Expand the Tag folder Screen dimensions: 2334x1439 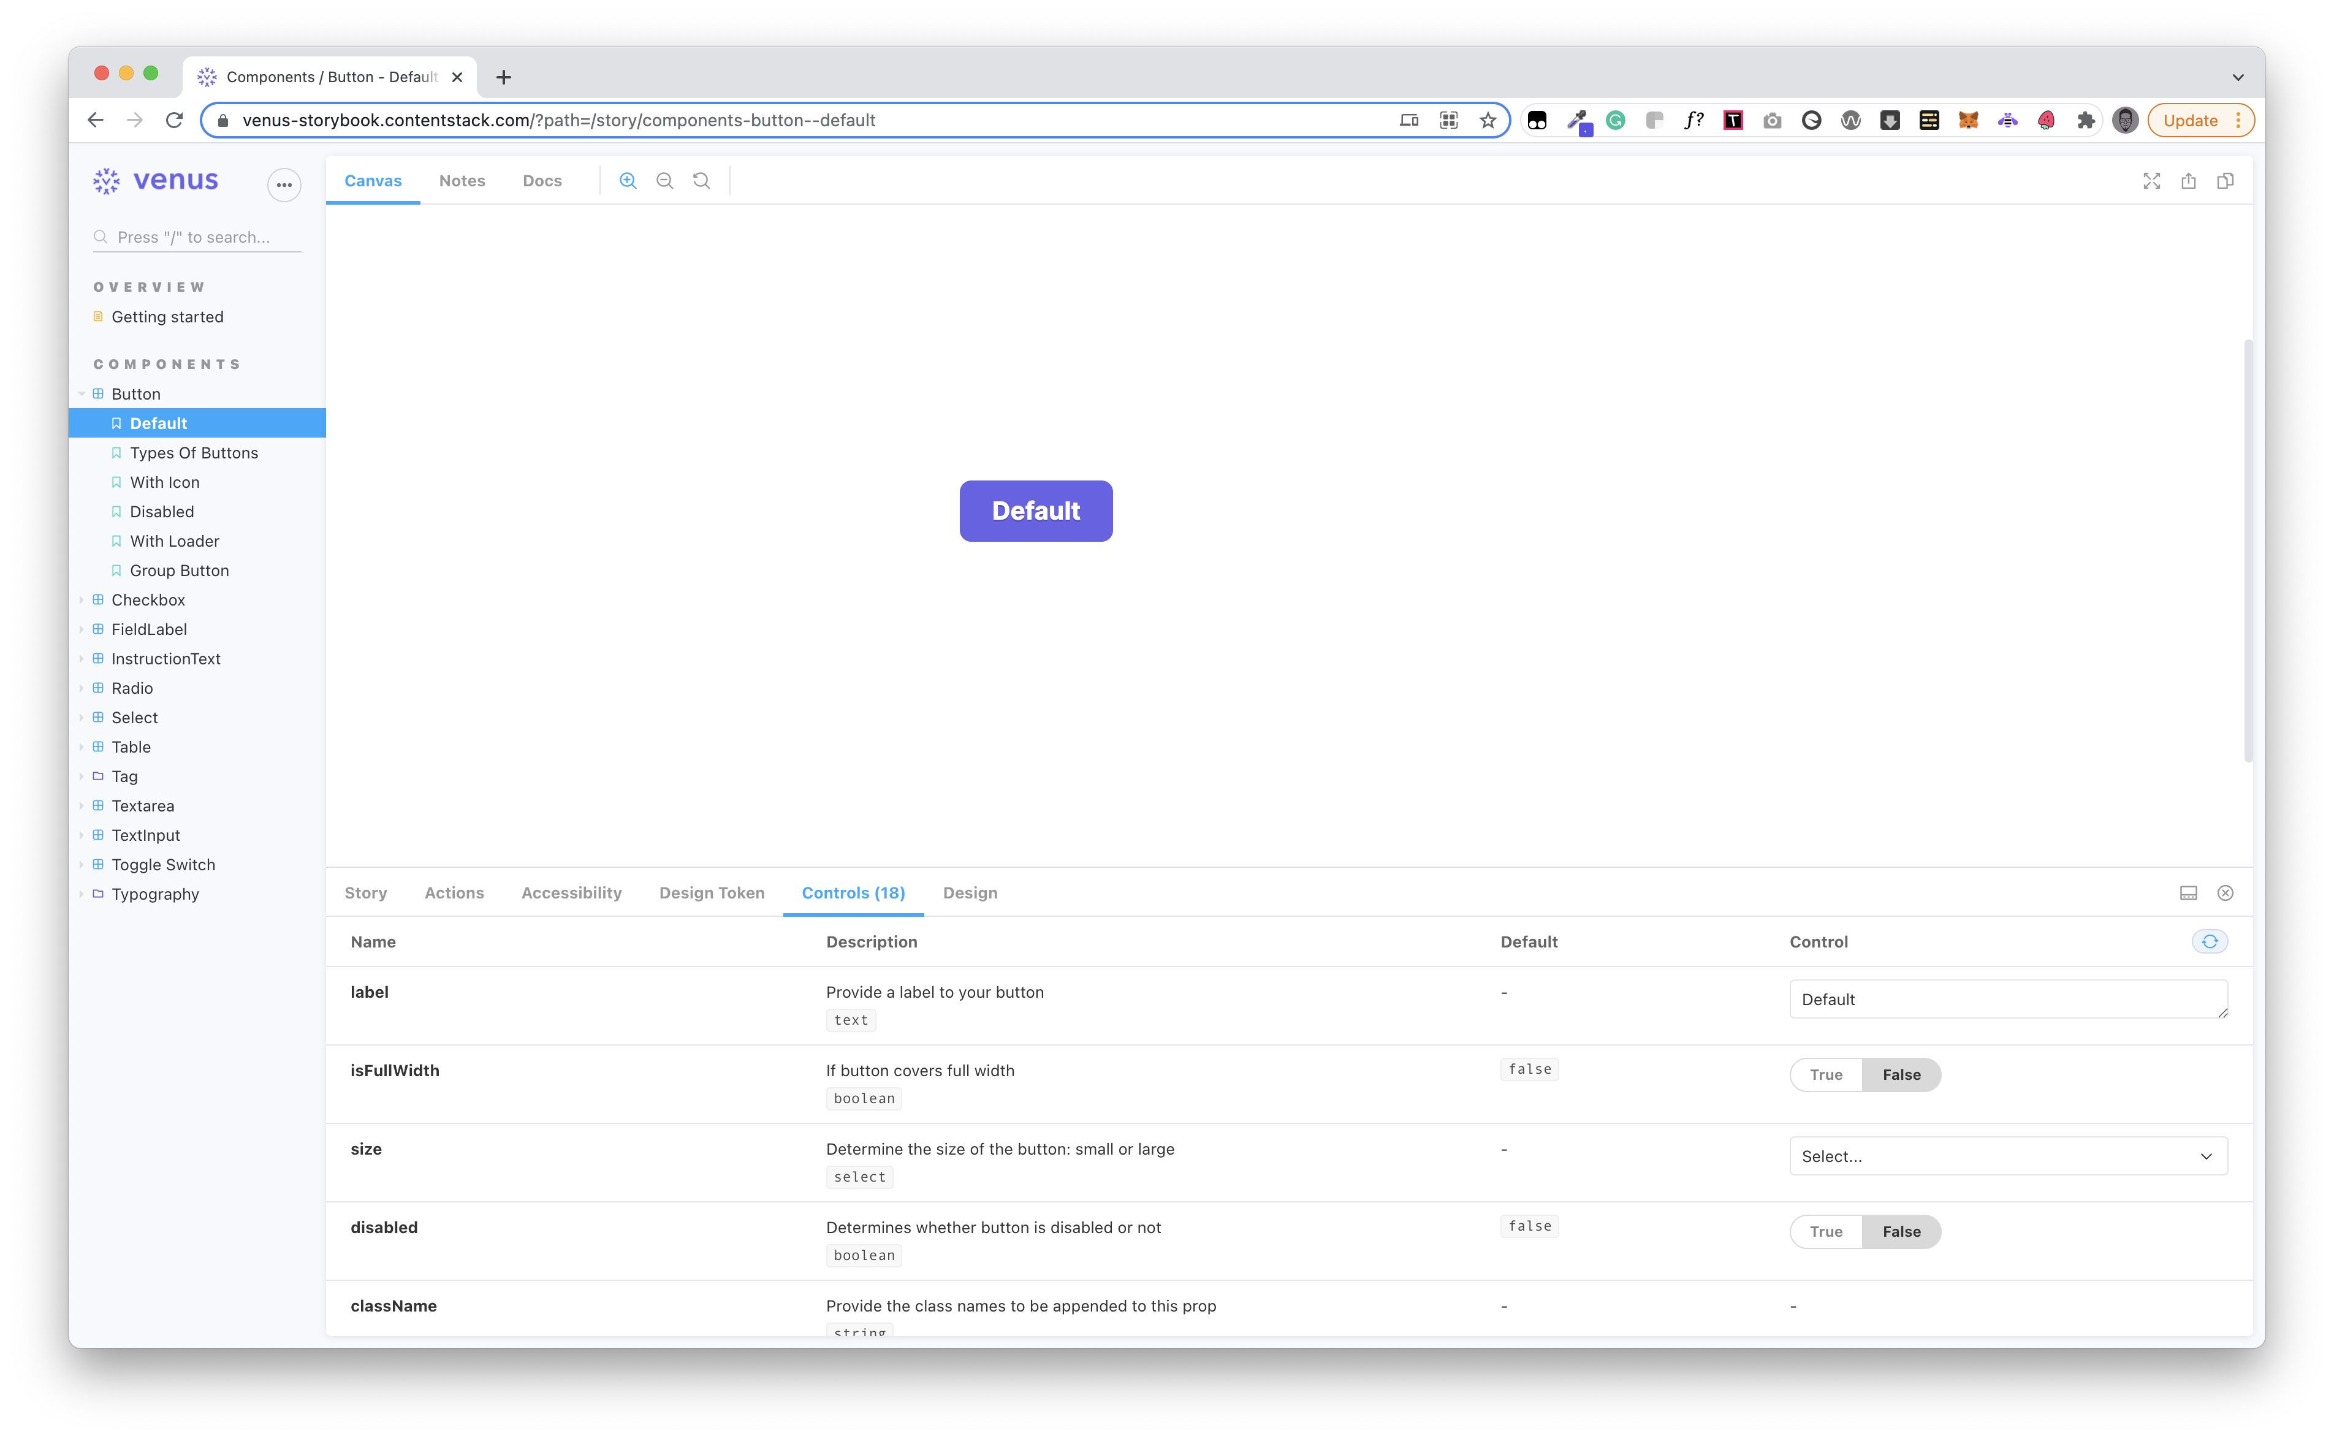[82, 776]
